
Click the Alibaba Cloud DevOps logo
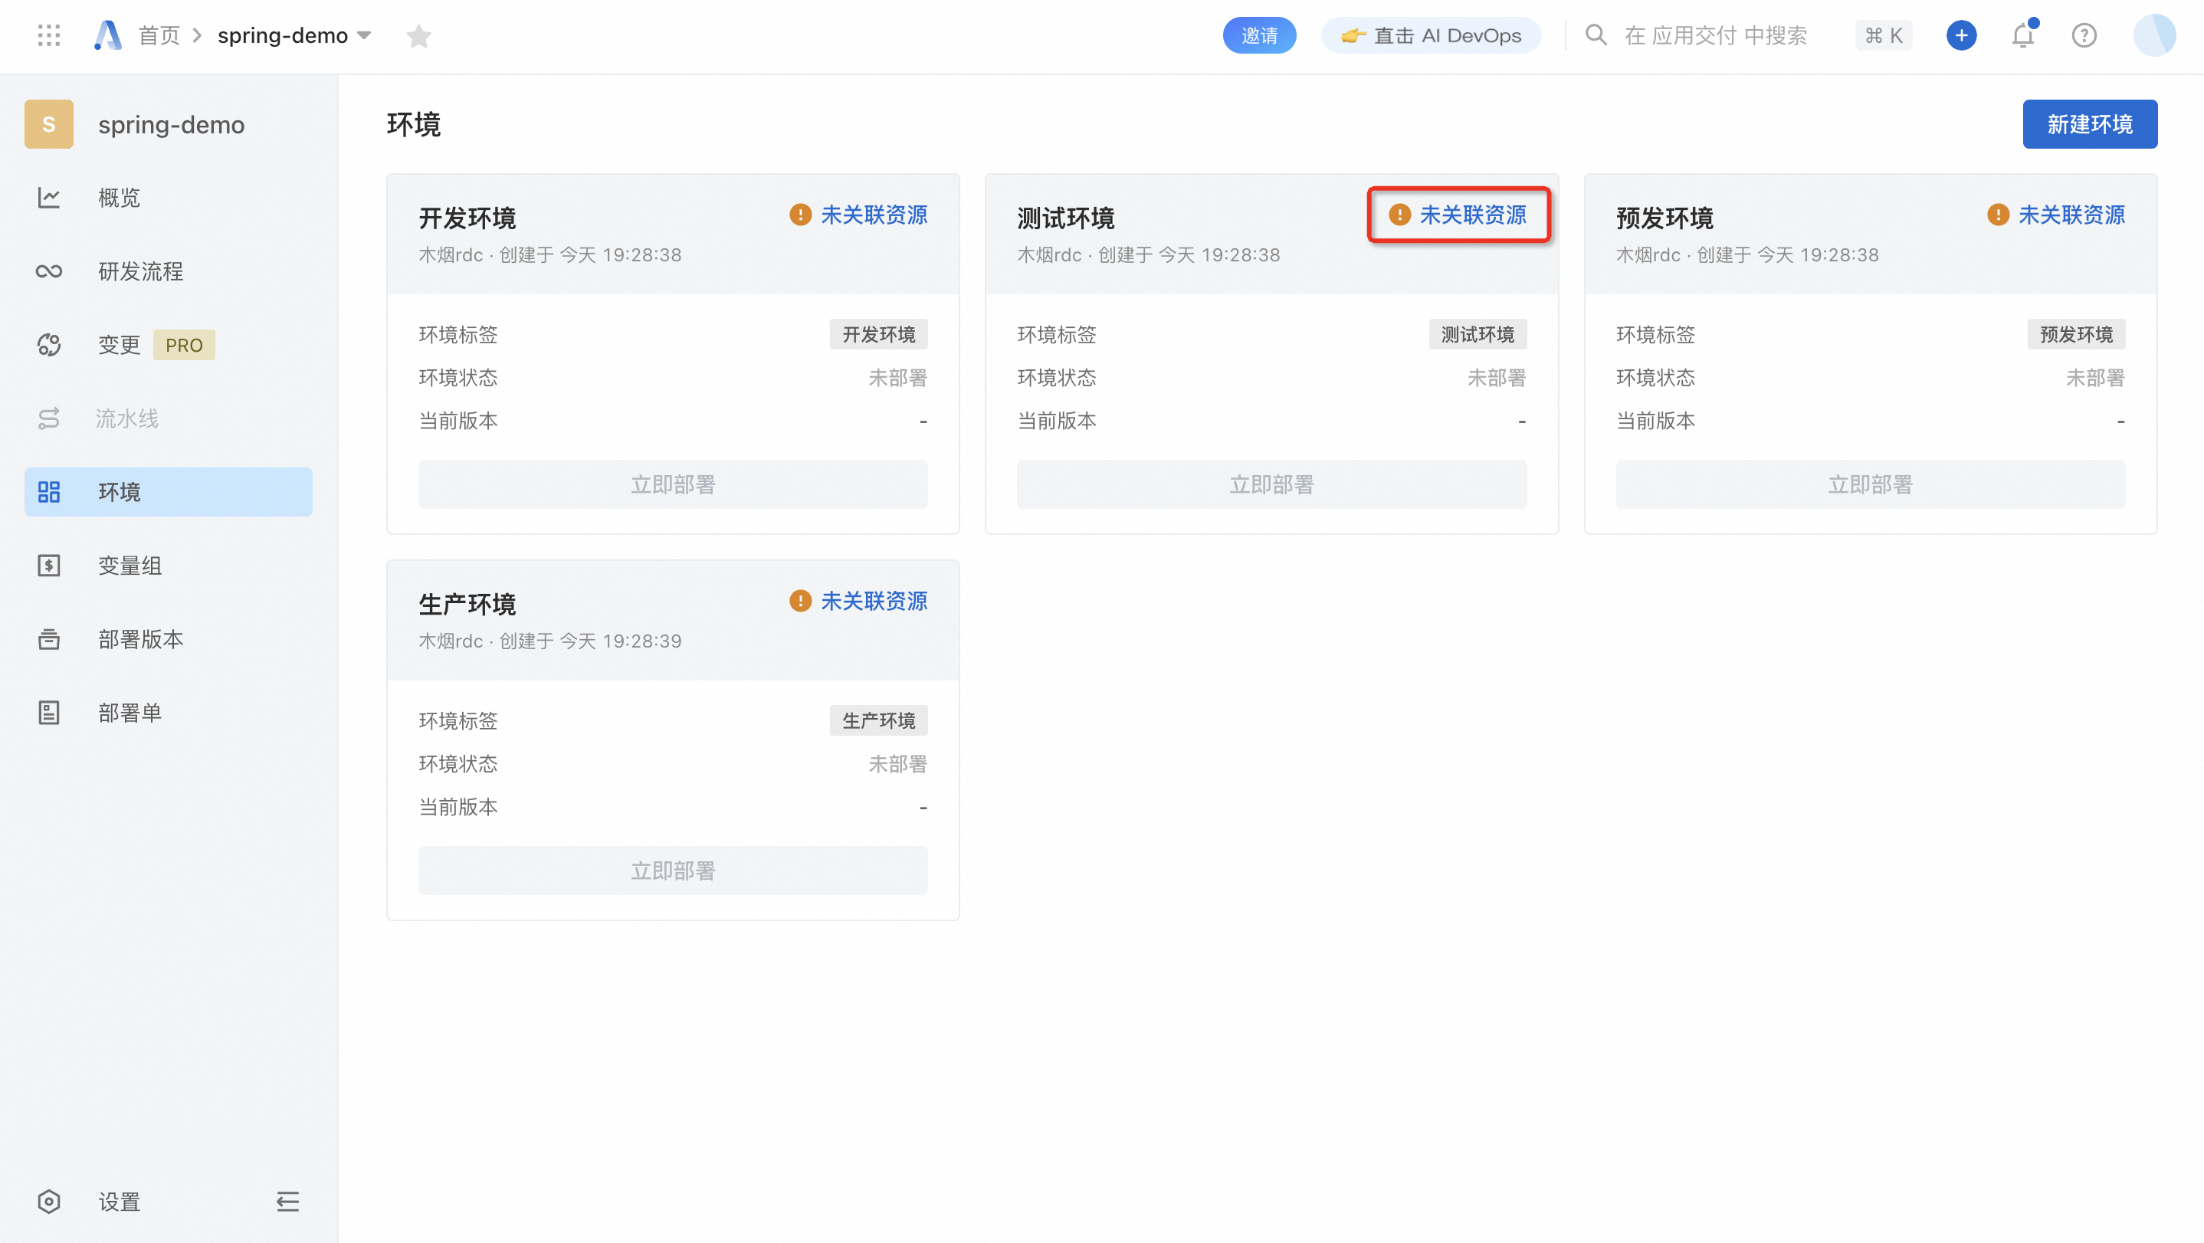tap(108, 35)
